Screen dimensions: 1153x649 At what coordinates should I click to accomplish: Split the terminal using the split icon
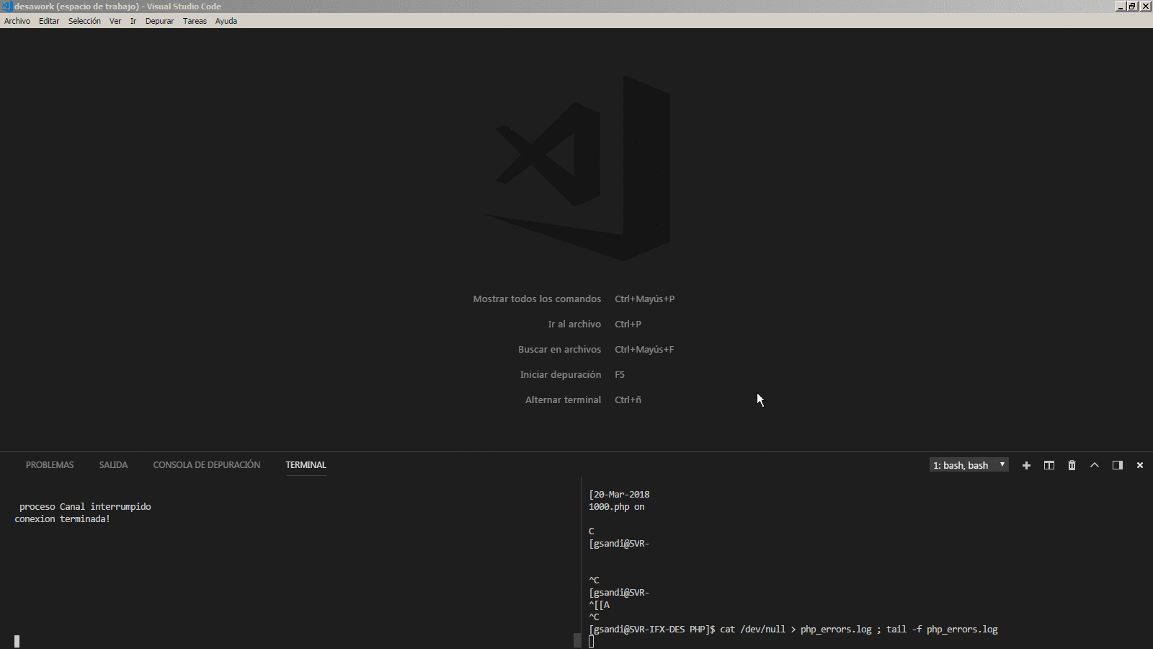point(1049,465)
